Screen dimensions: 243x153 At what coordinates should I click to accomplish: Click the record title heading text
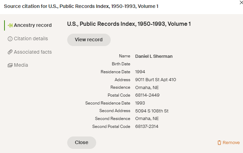[129, 24]
